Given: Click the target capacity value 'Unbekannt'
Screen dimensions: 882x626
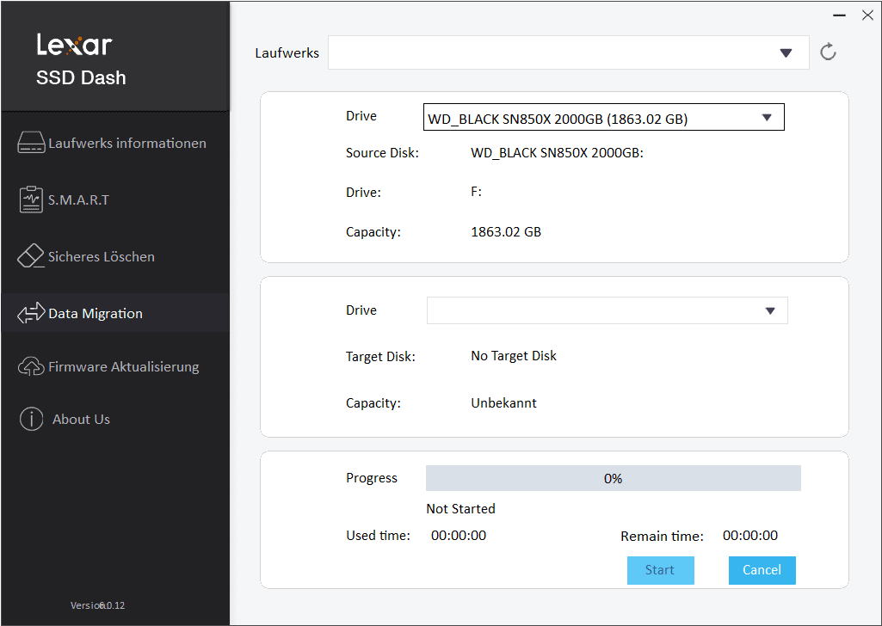Looking at the screenshot, I should tap(503, 403).
